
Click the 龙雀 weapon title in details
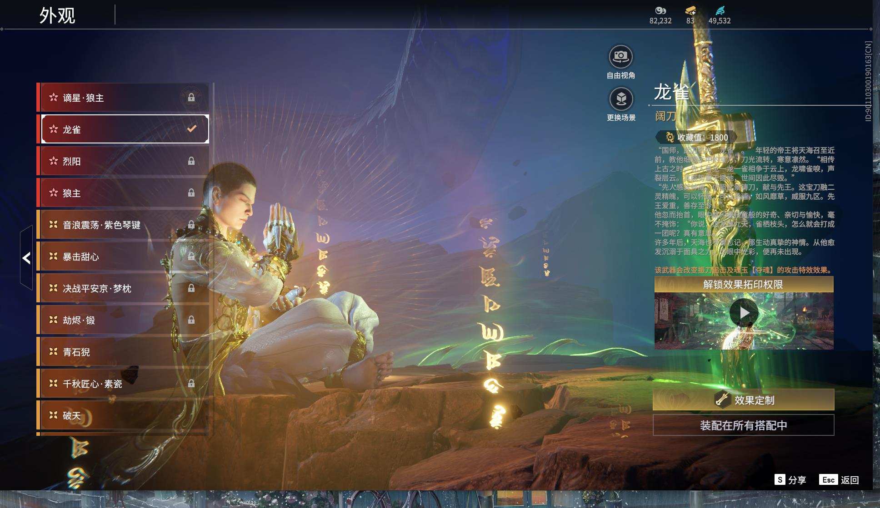(x=671, y=92)
